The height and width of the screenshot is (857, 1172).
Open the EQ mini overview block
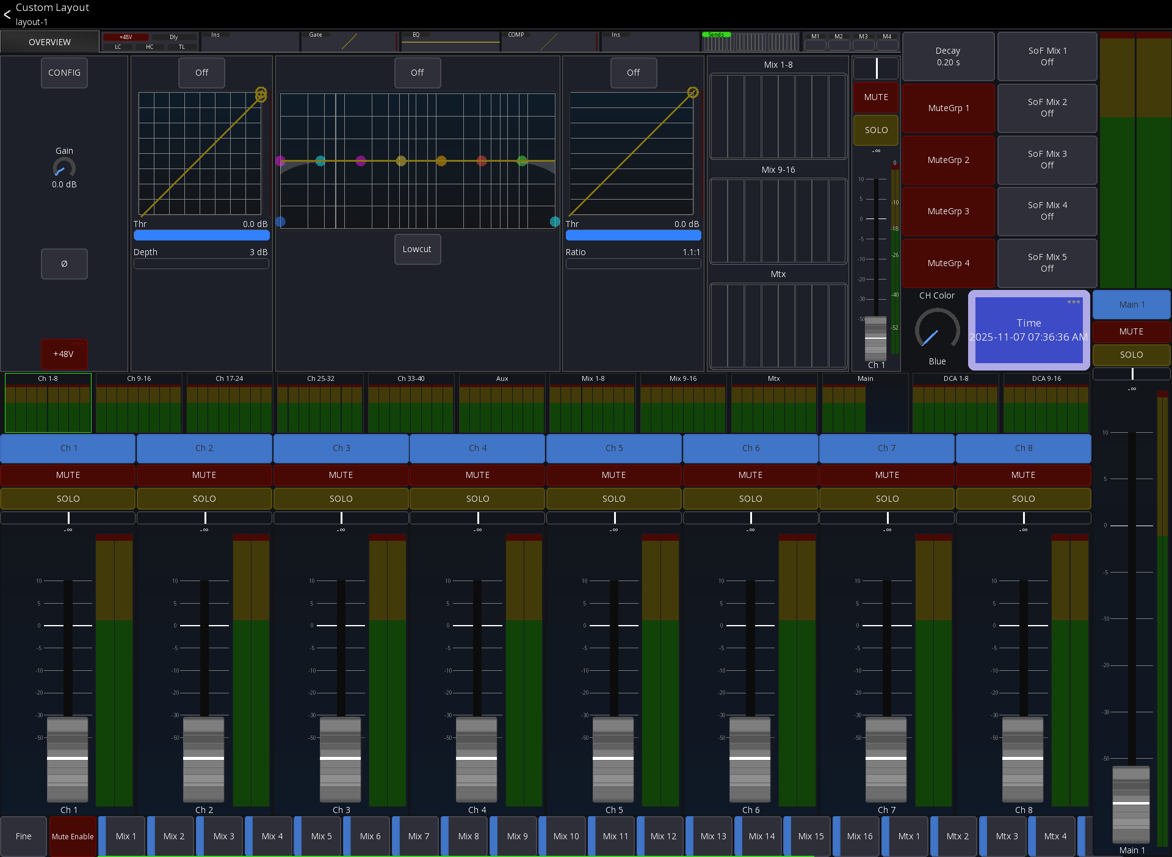[x=450, y=42]
